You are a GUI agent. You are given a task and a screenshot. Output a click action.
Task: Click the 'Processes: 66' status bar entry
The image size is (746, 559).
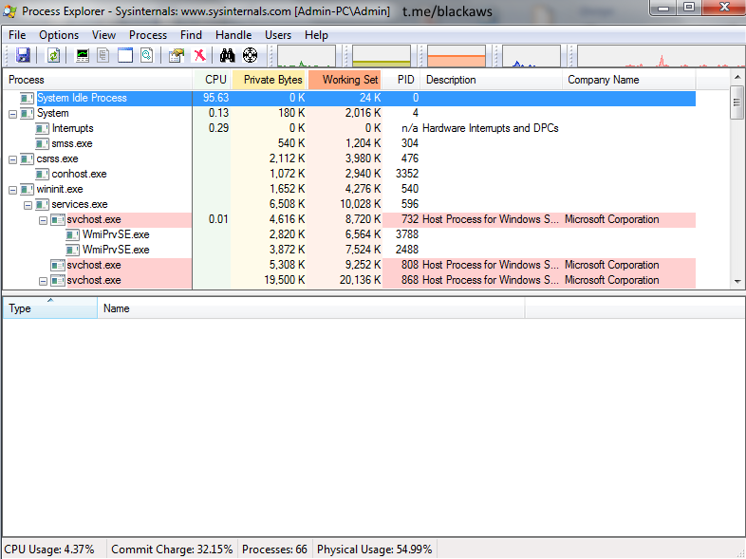274,550
